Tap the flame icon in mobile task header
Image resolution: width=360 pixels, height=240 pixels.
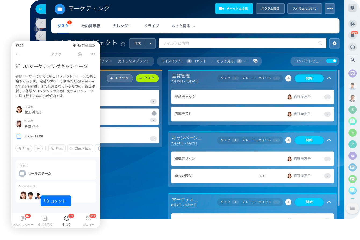tap(80, 54)
